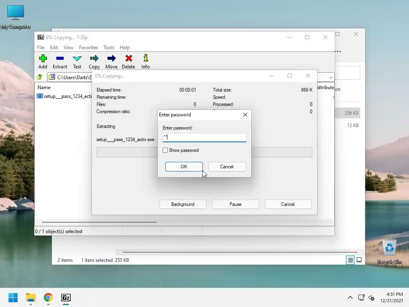This screenshot has width=409, height=307.
Task: Cancel the copying operation
Action: [288, 204]
